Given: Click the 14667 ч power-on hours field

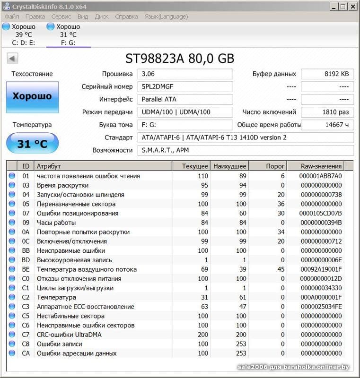Looking at the screenshot, I should [x=327, y=125].
